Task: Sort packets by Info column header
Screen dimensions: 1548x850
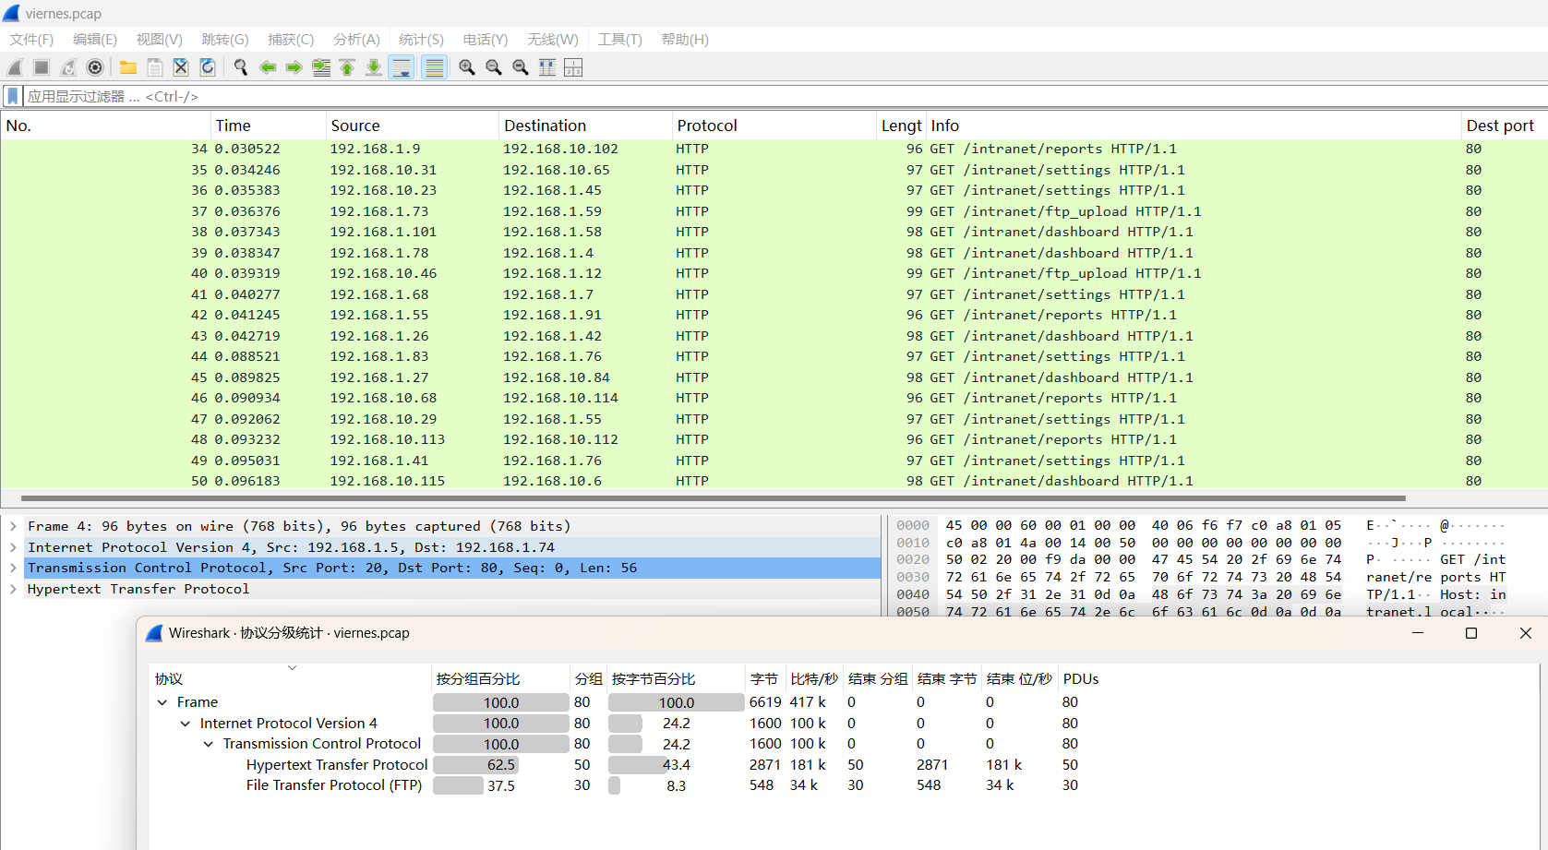Action: tap(1194, 126)
